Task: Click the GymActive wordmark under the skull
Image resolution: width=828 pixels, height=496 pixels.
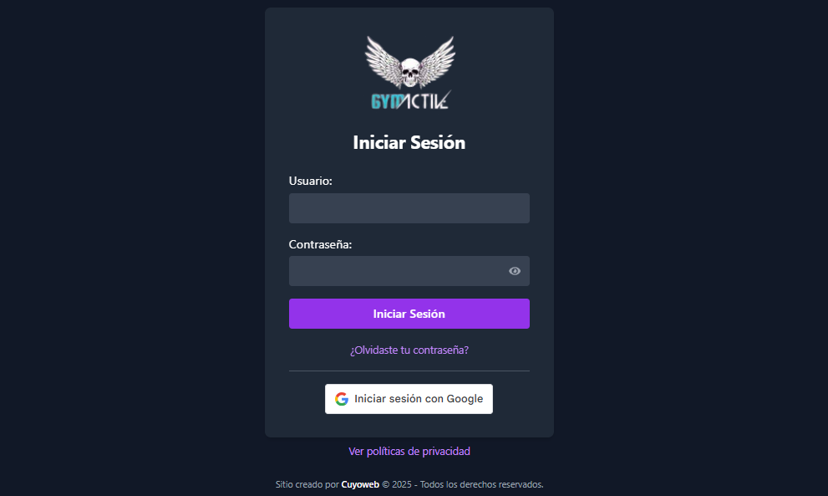Action: tap(409, 100)
